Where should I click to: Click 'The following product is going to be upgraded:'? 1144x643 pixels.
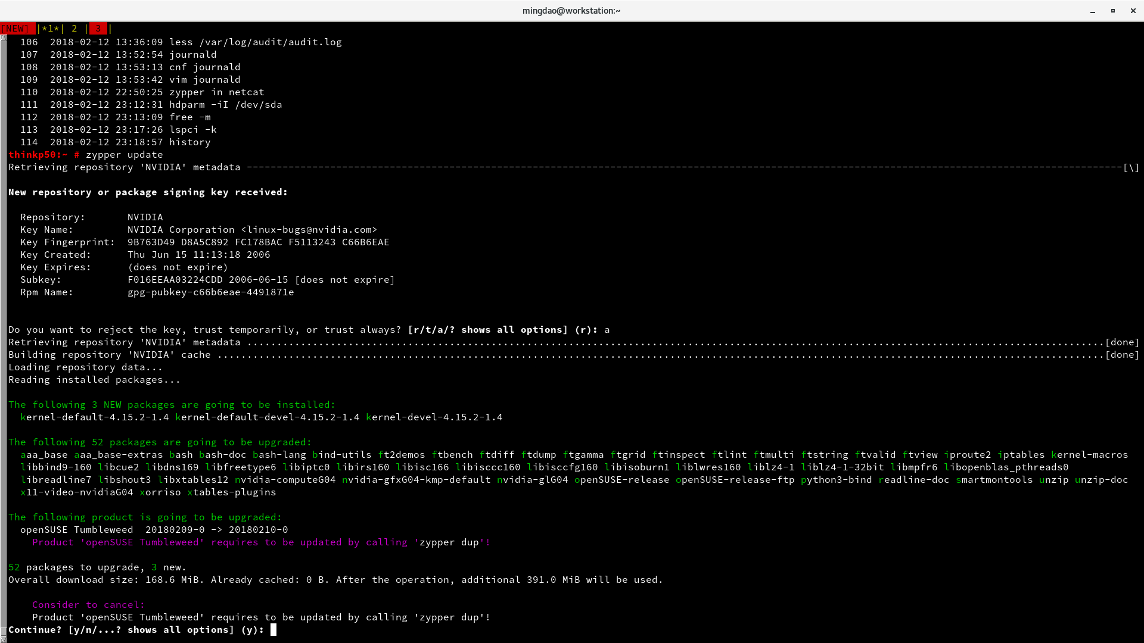[145, 517]
